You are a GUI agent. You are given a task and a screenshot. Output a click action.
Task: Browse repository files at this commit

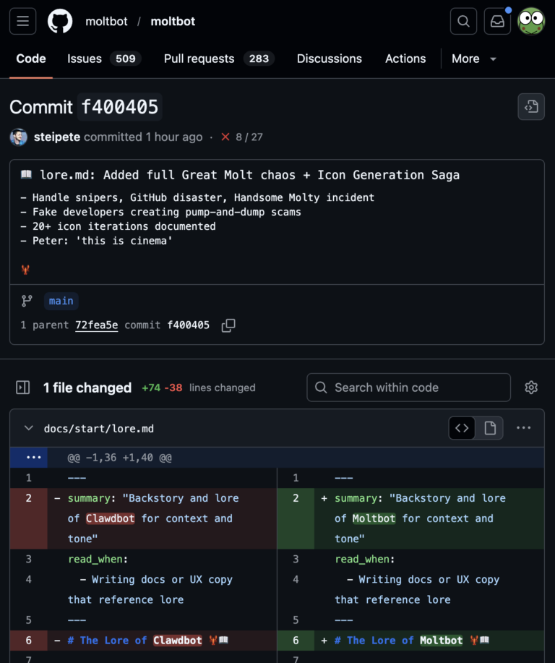click(x=531, y=106)
